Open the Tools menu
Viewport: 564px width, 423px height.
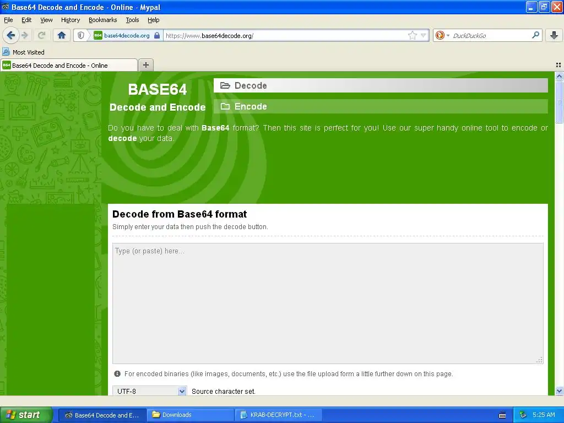click(x=132, y=20)
